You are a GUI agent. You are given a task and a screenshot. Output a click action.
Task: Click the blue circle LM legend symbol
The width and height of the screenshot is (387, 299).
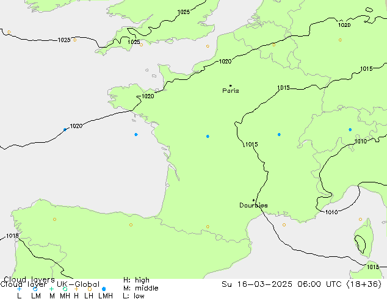click(35, 289)
